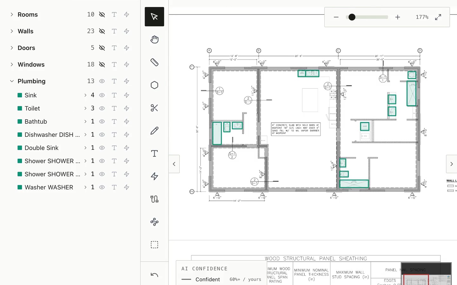This screenshot has height=285, width=457.
Task: Show the hidden Walls layer
Action: [102, 31]
